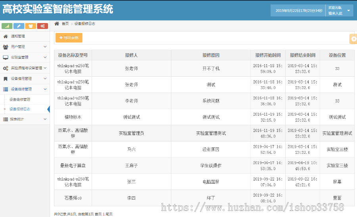Collapse the 设备维修管理 chevron
357x217 pixels.
(45, 89)
